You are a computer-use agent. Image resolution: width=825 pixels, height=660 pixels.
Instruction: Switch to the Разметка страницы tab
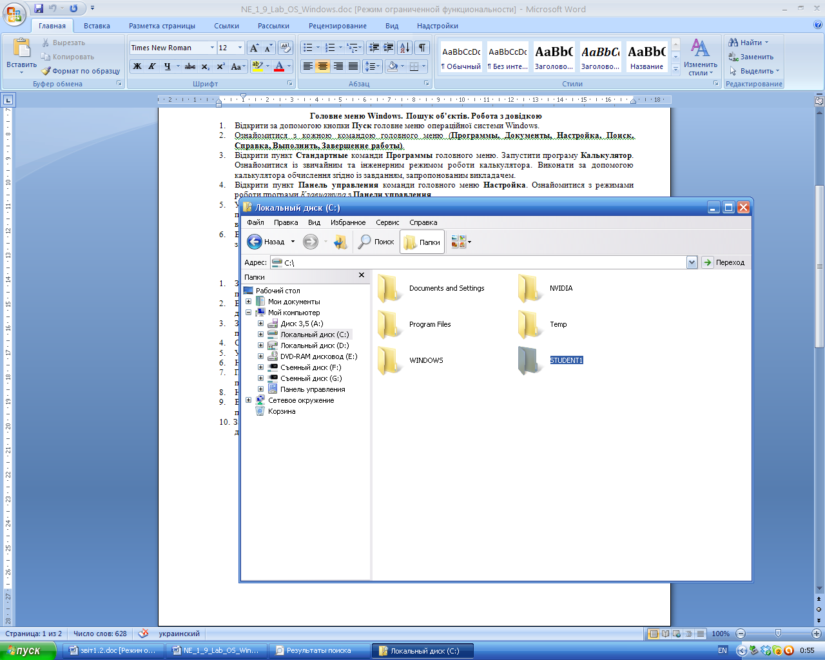click(162, 26)
